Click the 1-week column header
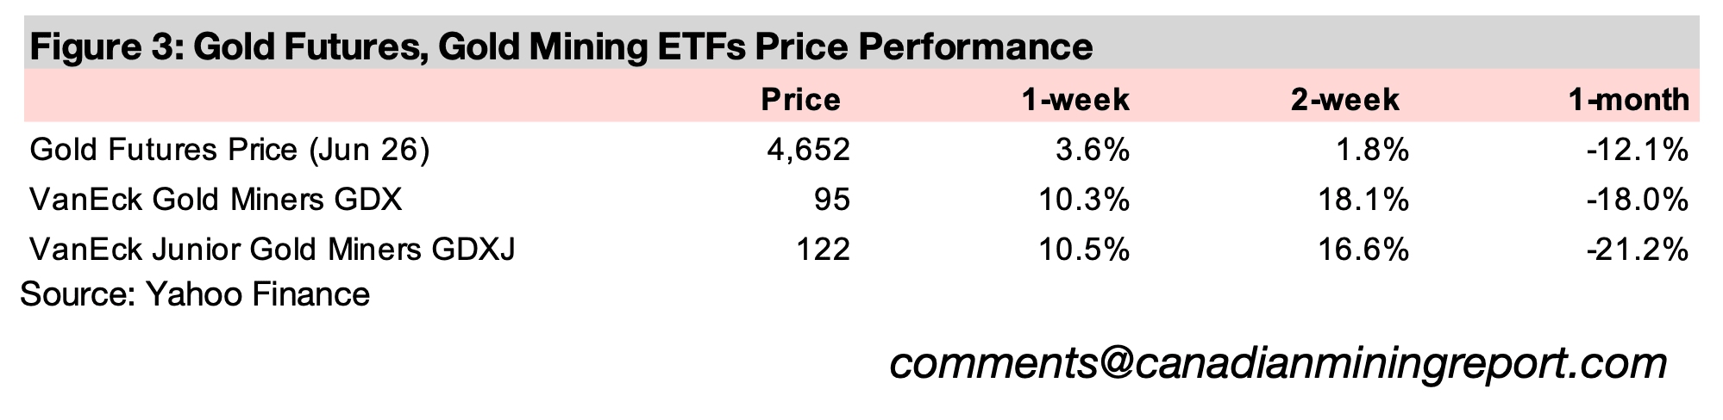 tap(1075, 101)
